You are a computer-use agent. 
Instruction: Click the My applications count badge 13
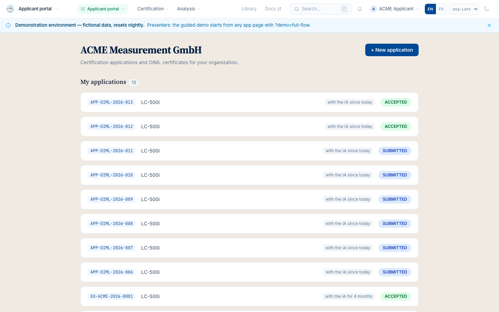134,83
